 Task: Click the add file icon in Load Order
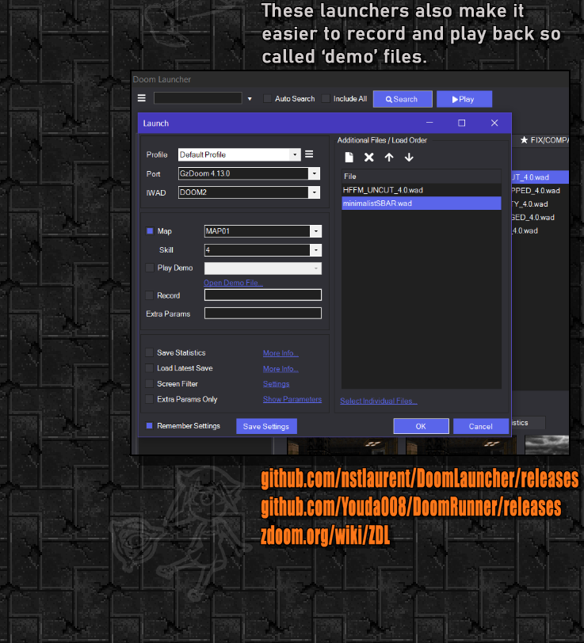349,157
